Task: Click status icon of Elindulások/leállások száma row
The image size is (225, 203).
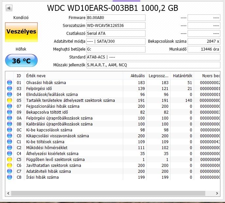Action: [x=10, y=94]
